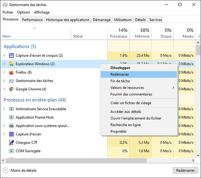Expand the Capture d'écran background process
The width and height of the screenshot is (201, 178).
tap(4, 134)
